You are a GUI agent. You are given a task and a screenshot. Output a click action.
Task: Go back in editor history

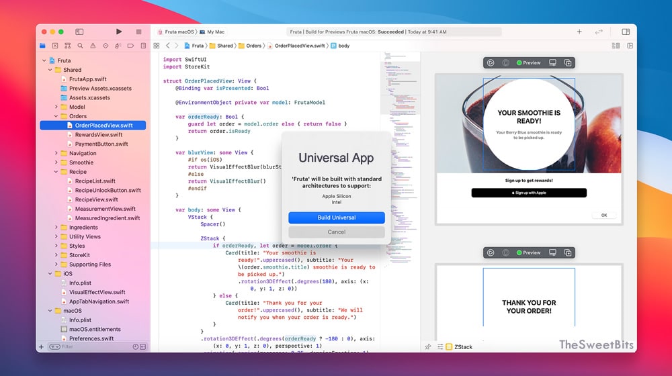pyautogui.click(x=168, y=46)
